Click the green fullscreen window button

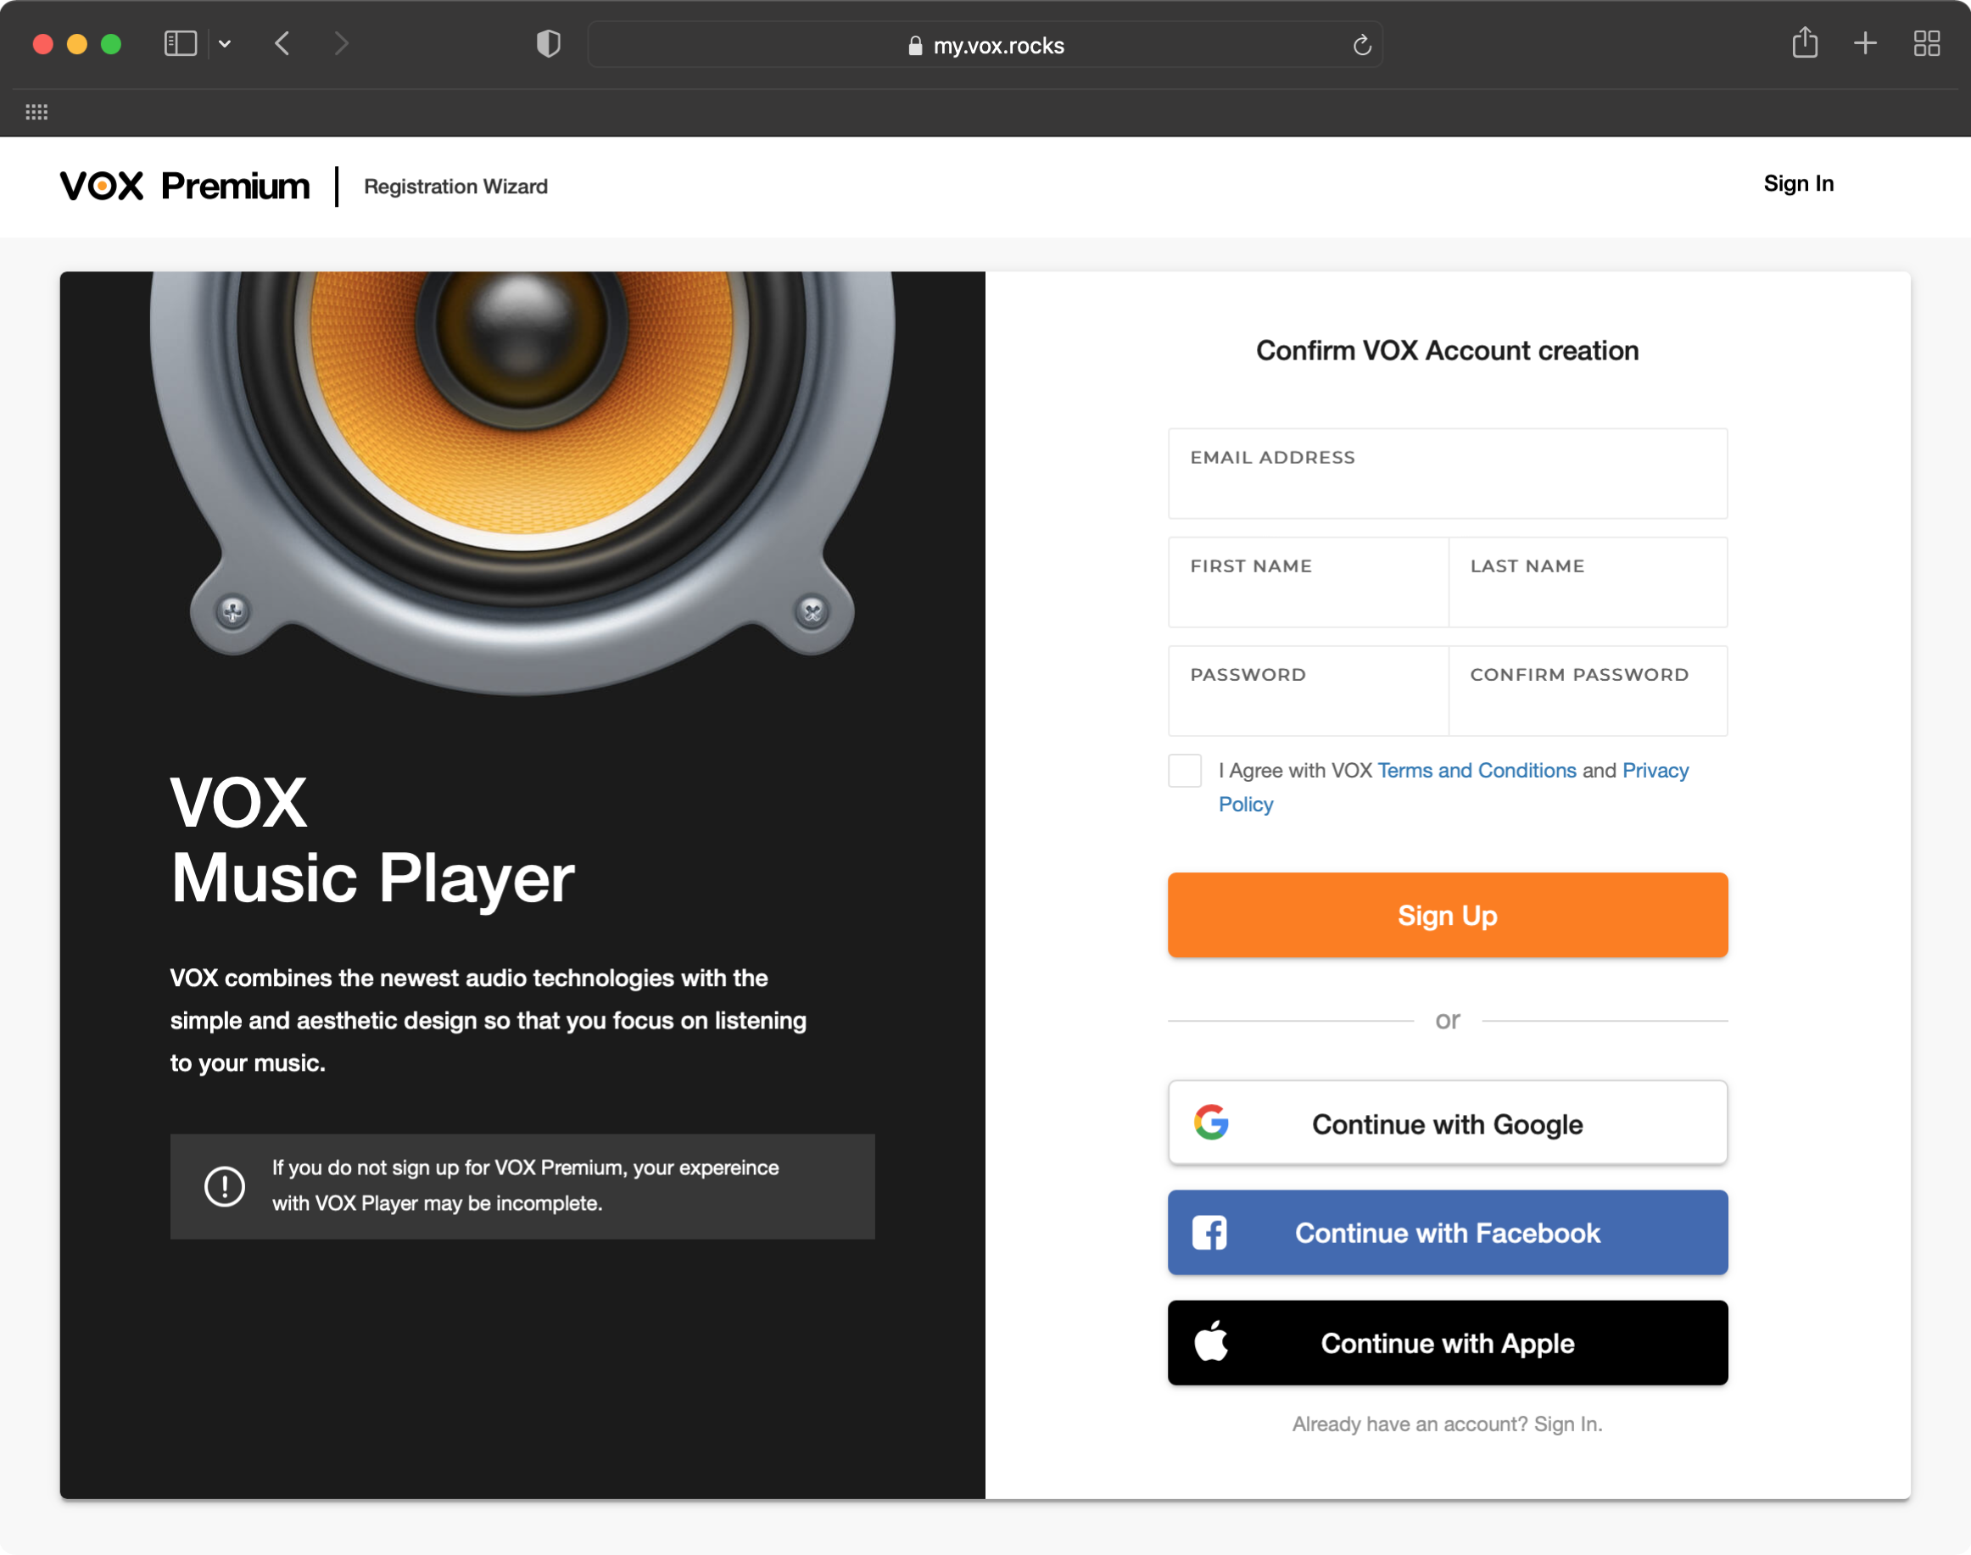[111, 44]
